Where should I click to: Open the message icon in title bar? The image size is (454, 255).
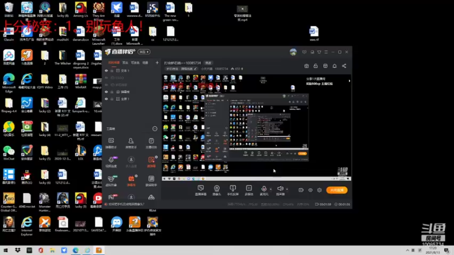[x=304, y=52]
